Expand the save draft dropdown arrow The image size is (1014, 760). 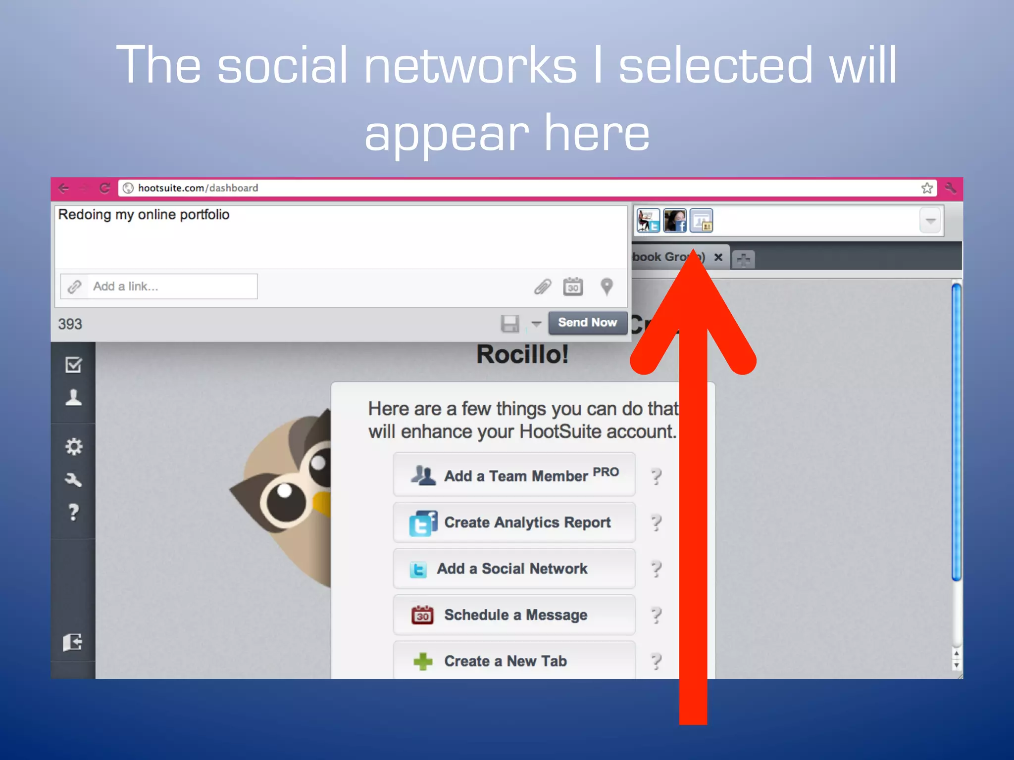[x=536, y=324]
